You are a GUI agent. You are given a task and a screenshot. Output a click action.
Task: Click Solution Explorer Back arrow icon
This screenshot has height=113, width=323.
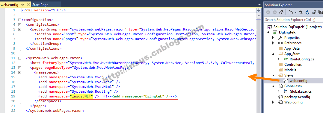[x=268, y=13]
